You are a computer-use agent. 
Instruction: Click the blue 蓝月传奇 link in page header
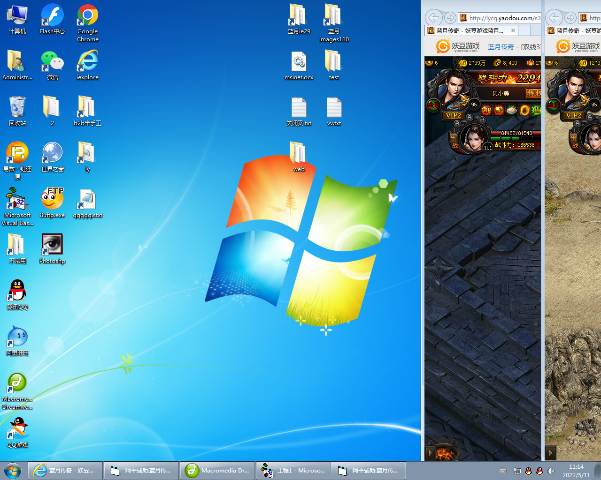pyautogui.click(x=501, y=47)
